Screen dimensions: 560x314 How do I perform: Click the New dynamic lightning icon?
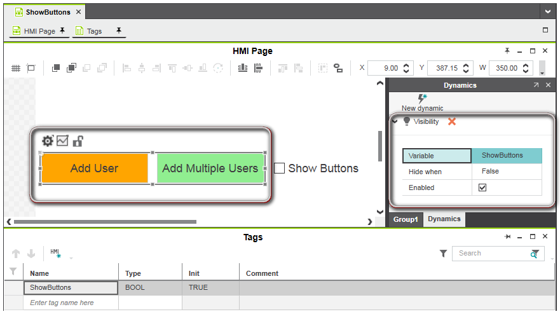[x=422, y=99]
